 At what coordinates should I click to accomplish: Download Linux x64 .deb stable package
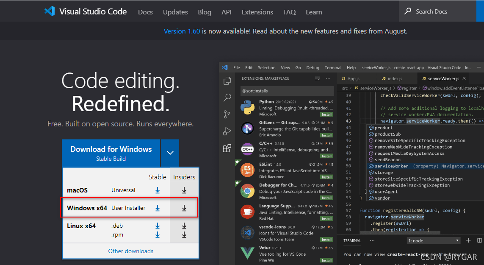point(158,226)
